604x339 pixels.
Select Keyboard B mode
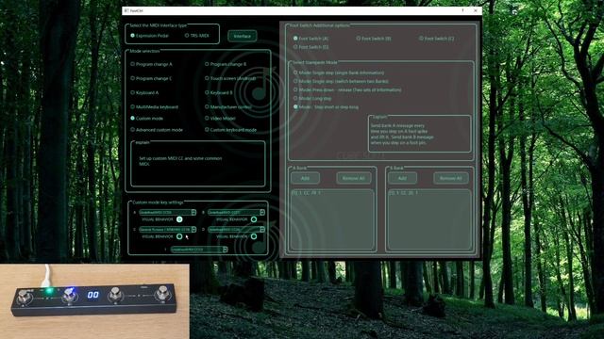pyautogui.click(x=219, y=92)
